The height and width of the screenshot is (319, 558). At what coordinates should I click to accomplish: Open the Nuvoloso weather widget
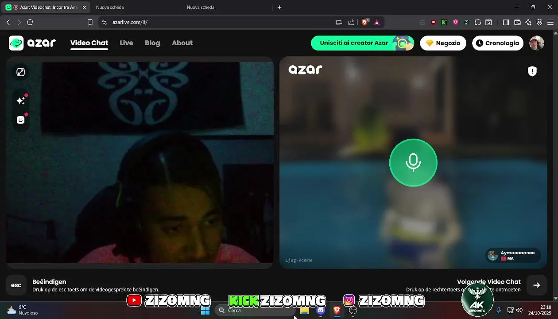click(22, 310)
